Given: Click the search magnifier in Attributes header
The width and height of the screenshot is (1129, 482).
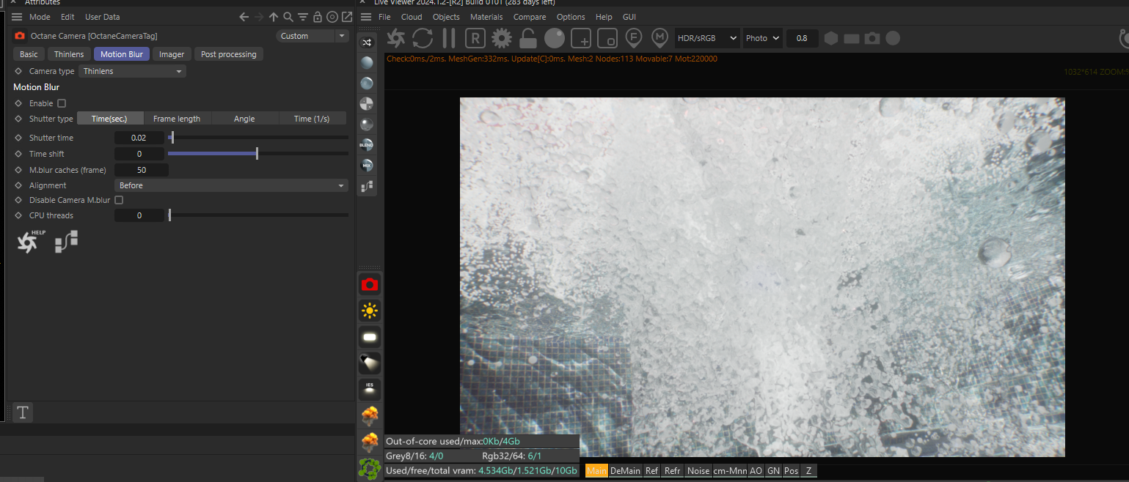Looking at the screenshot, I should pos(288,17).
